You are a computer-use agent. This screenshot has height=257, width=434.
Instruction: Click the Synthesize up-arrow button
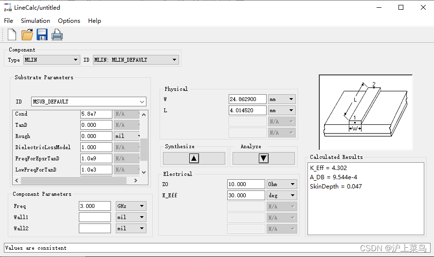(x=194, y=158)
